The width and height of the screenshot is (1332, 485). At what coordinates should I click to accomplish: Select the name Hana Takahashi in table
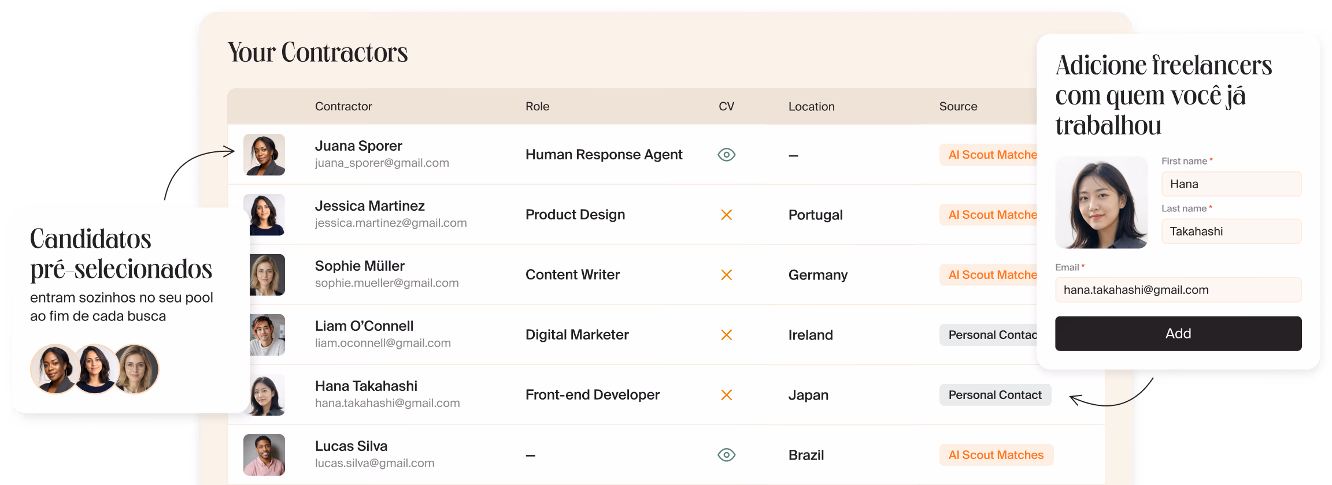pos(366,386)
